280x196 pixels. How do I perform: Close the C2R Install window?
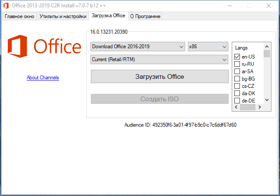point(269,6)
